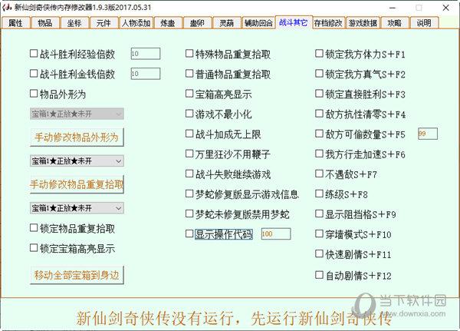Toggle 锁定宝箱高亮显示 checkbox
The width and height of the screenshot is (460, 331).
34,248
